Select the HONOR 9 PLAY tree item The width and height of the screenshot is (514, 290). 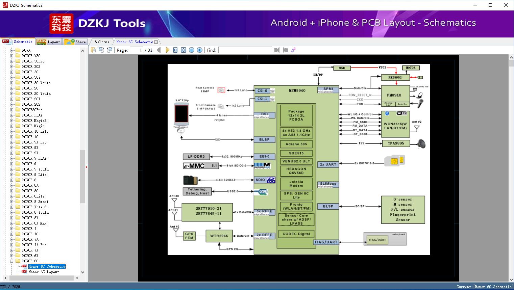(x=34, y=158)
